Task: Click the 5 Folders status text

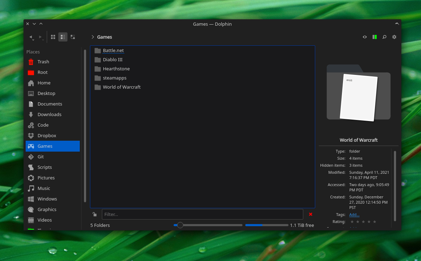Action: pyautogui.click(x=100, y=225)
